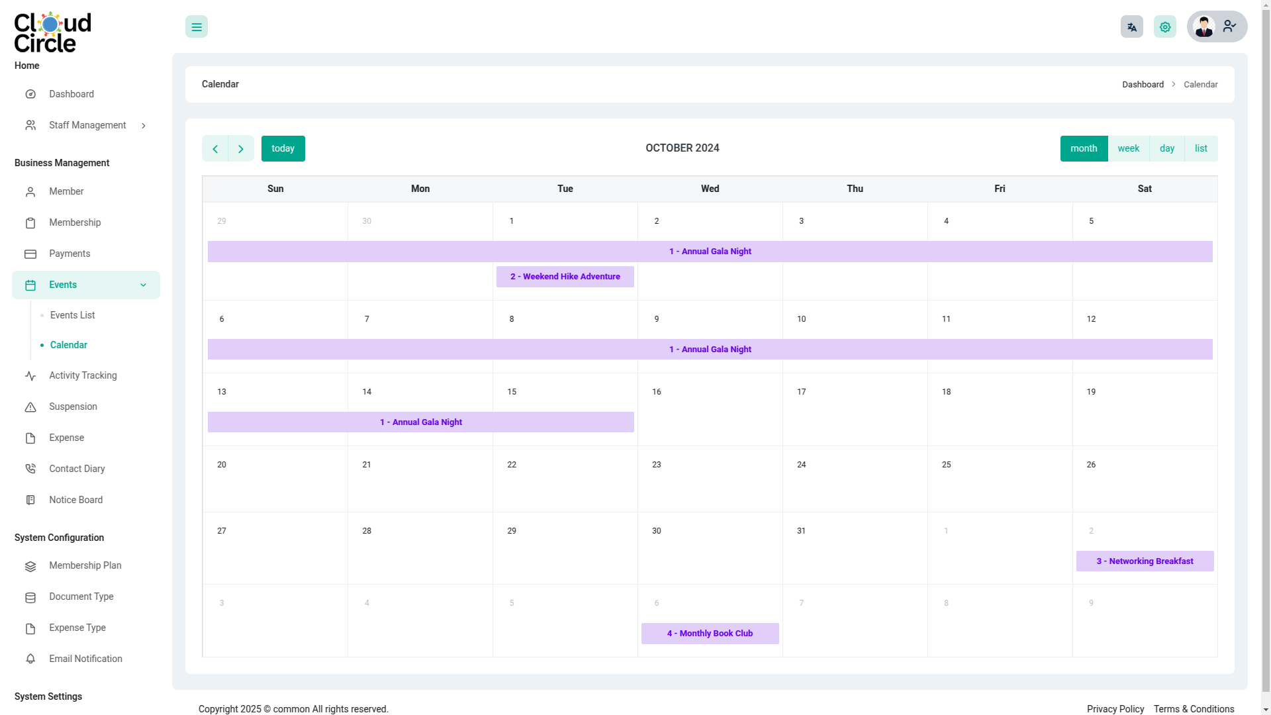The width and height of the screenshot is (1271, 715).
Task: Switch calendar to day view
Action: pos(1166,148)
